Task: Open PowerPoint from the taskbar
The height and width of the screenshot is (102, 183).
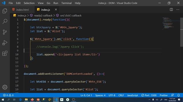Action: [38, 99]
